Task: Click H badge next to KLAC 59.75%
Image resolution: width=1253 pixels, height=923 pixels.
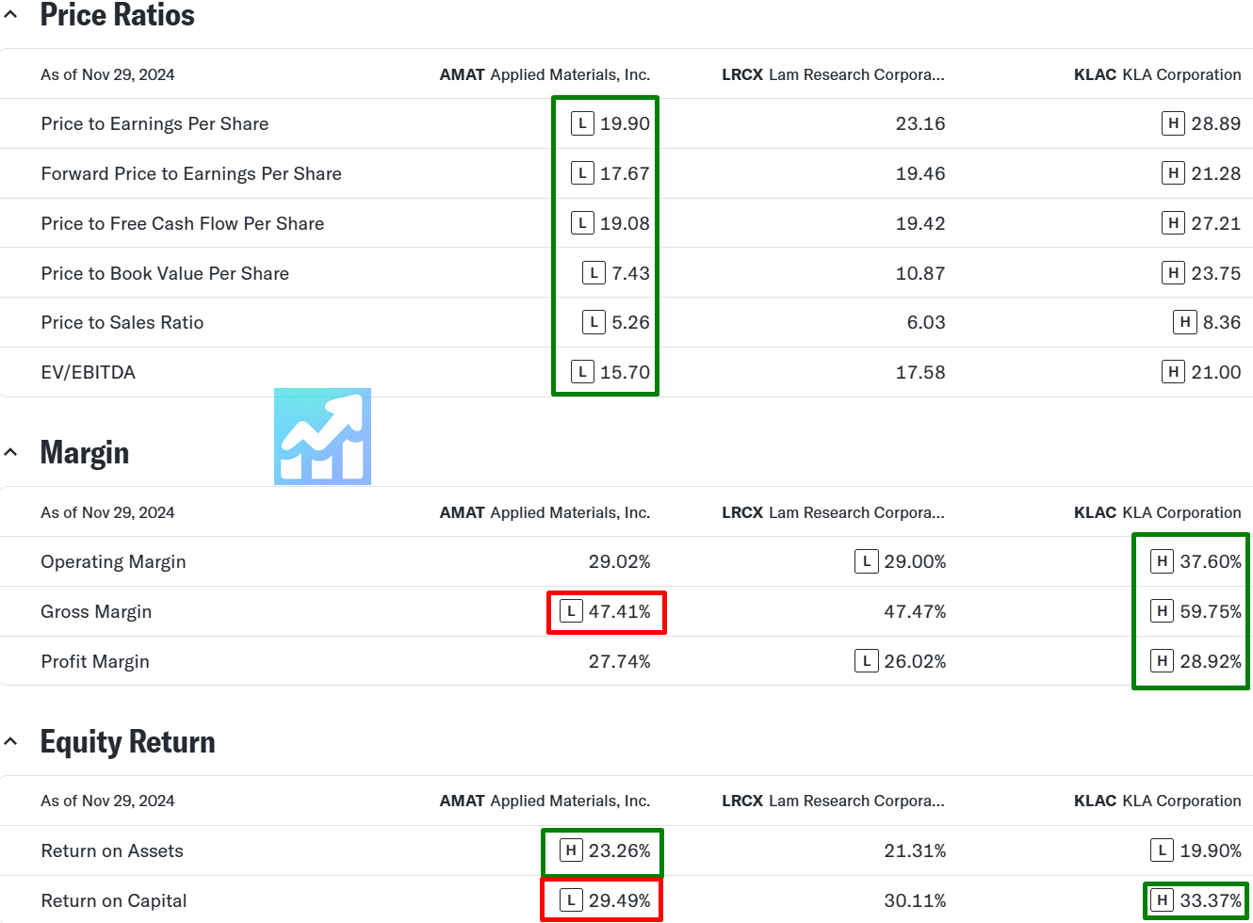Action: 1162,611
